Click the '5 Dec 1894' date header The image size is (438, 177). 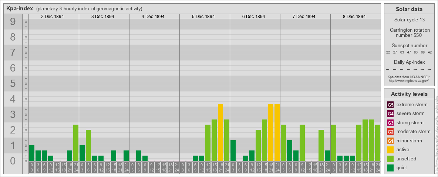203,17
